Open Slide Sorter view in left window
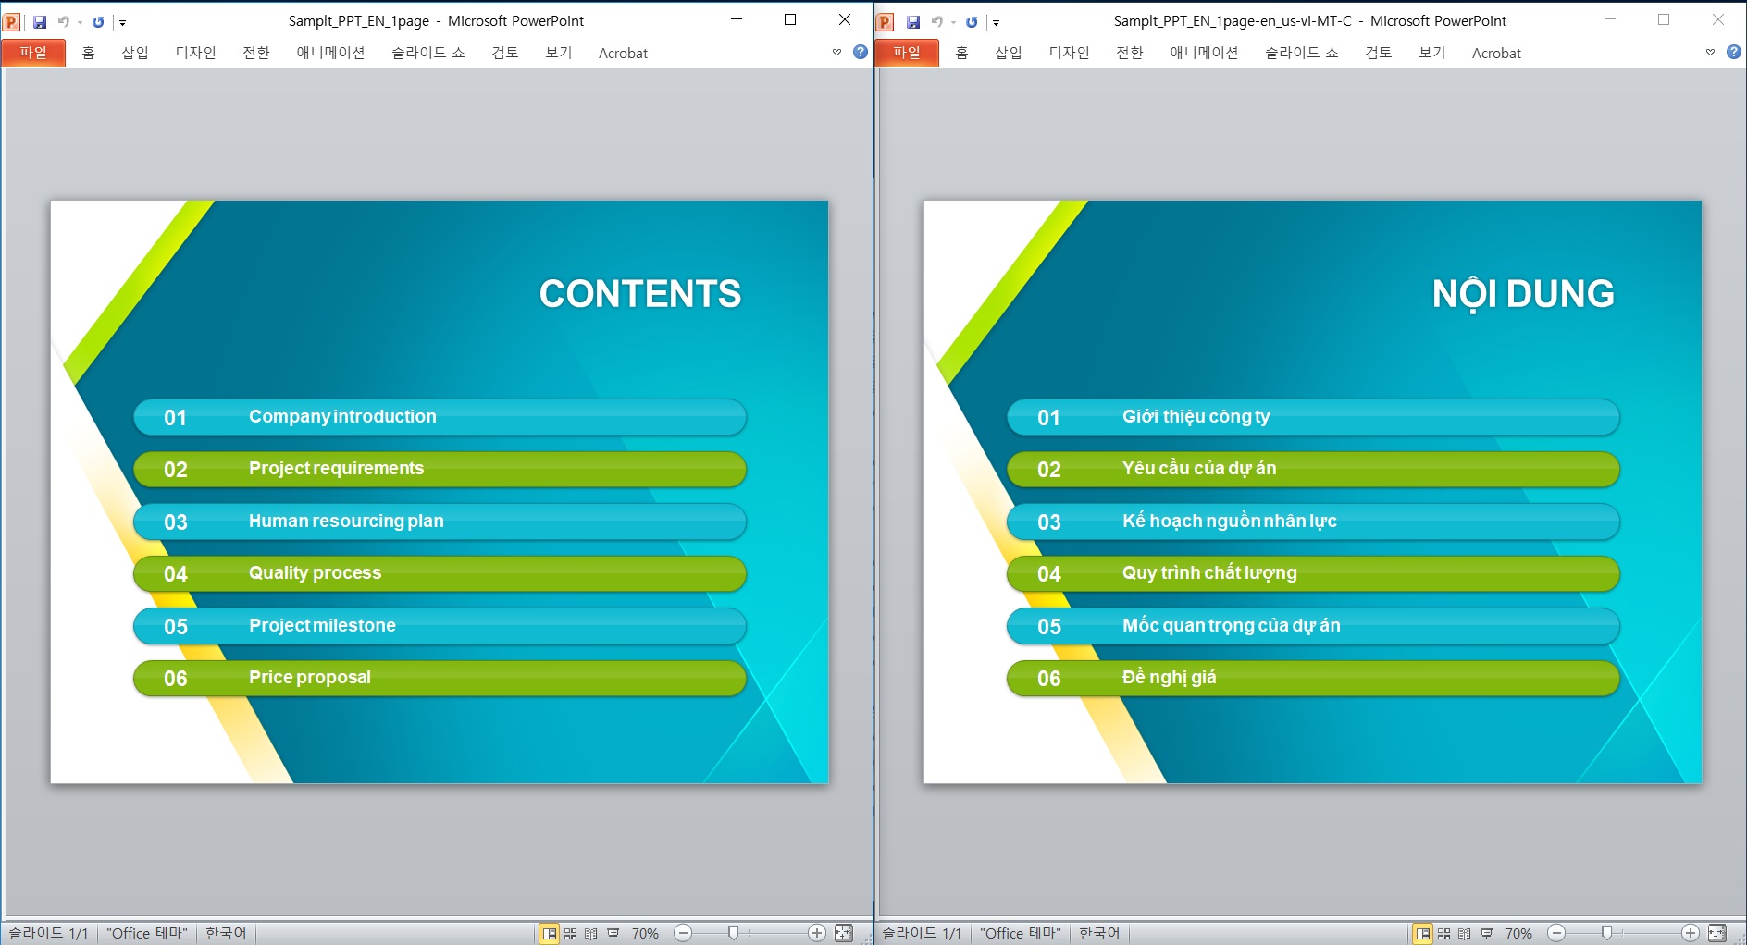This screenshot has height=945, width=1747. (x=571, y=933)
